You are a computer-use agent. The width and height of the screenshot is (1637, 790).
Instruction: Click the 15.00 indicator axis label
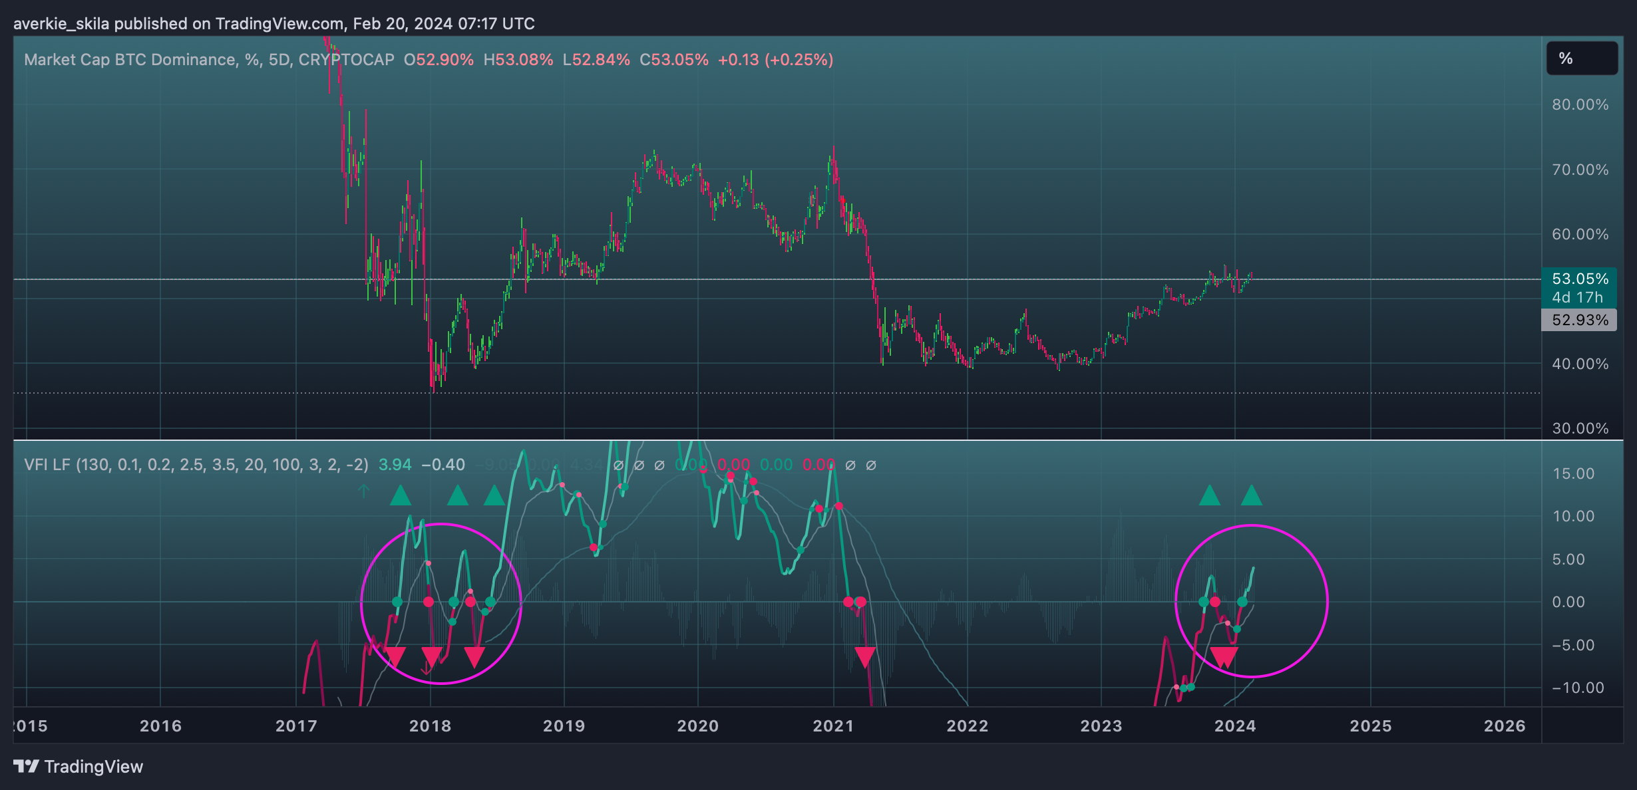point(1573,473)
